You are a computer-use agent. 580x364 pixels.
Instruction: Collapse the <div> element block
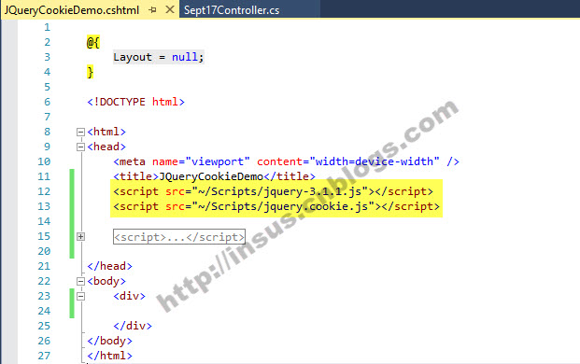[80, 297]
